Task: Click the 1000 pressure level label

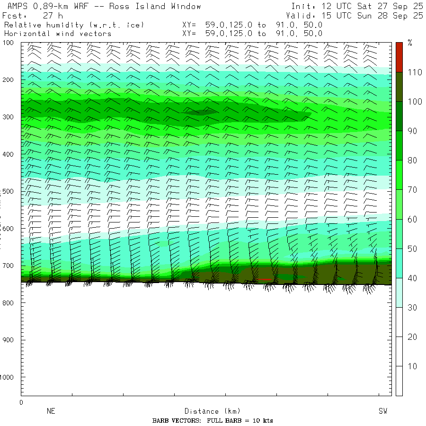Action: pos(7,377)
